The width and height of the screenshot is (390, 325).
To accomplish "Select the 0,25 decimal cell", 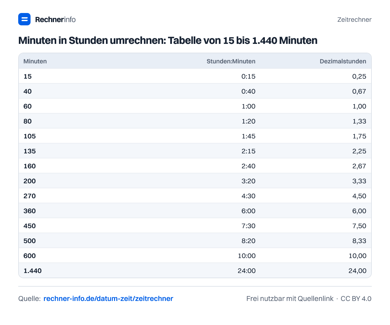I will [x=359, y=76].
